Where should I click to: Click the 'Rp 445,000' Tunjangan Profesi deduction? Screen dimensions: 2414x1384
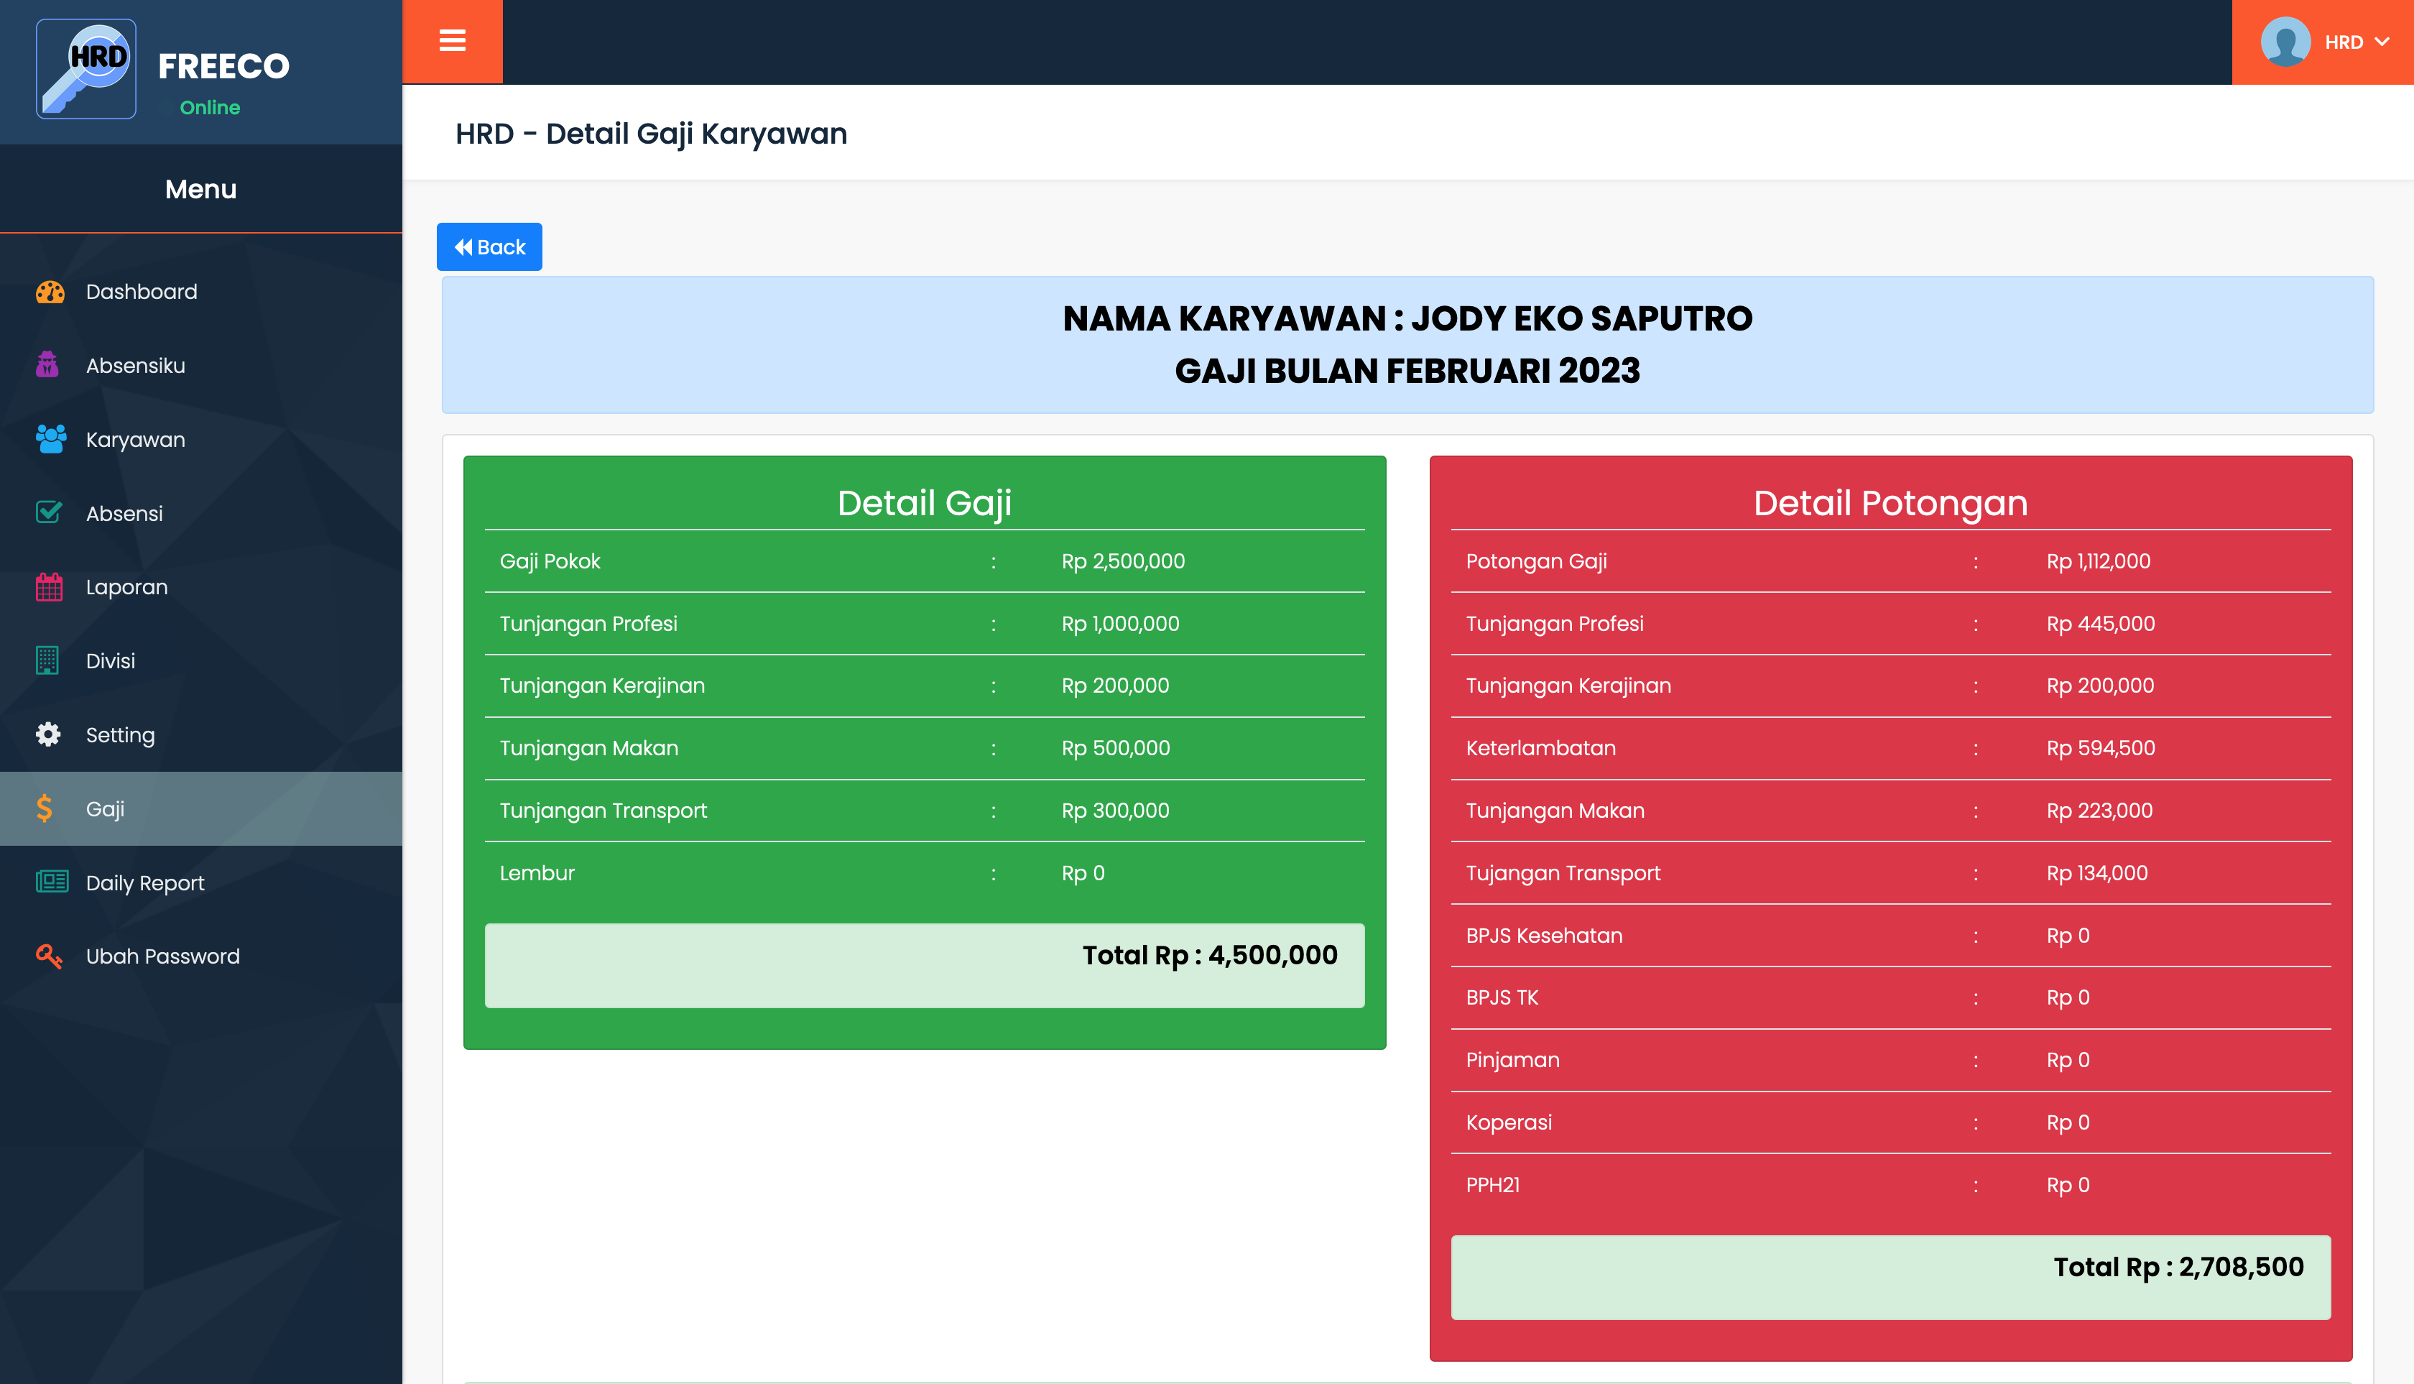[x=2100, y=624]
